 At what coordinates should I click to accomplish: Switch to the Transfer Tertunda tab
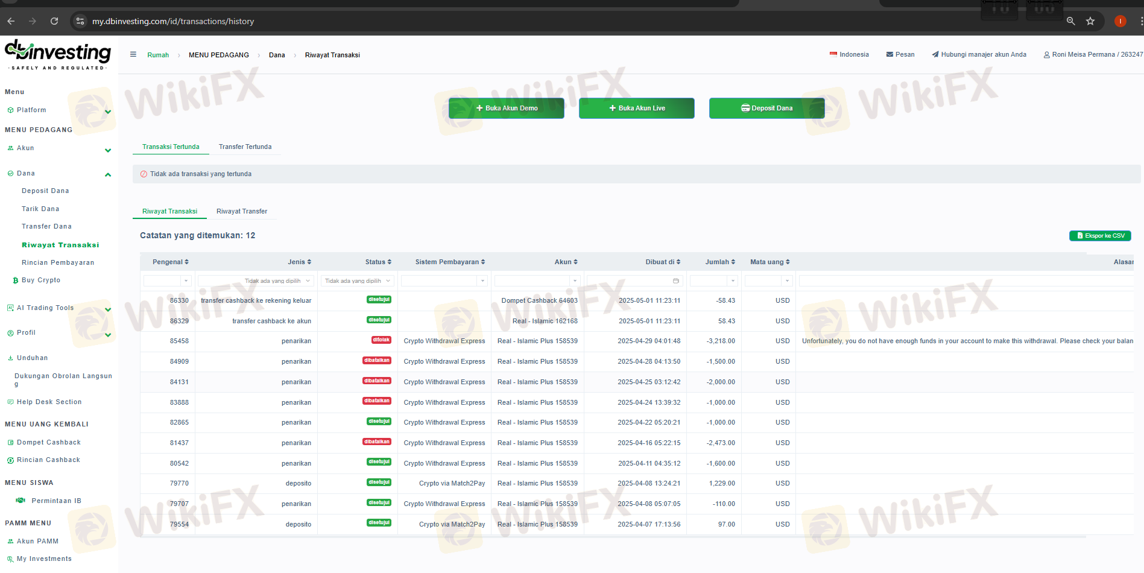coord(245,147)
